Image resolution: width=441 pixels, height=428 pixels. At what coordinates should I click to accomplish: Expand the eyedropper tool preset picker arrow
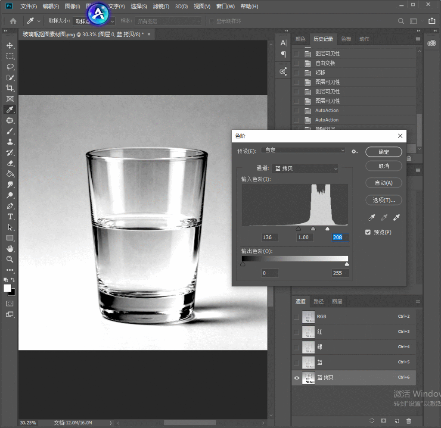click(39, 21)
